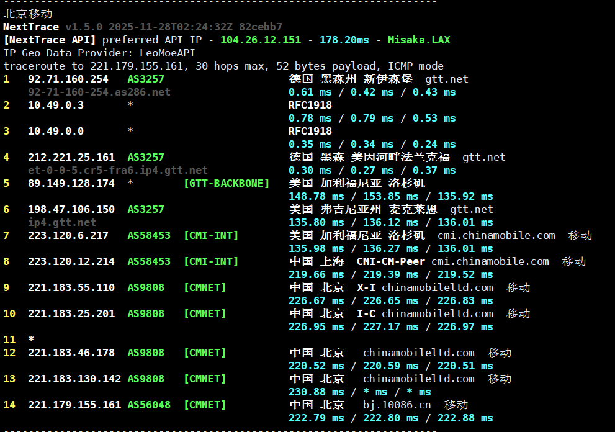Click the asterisk on hop 11

click(x=31, y=340)
